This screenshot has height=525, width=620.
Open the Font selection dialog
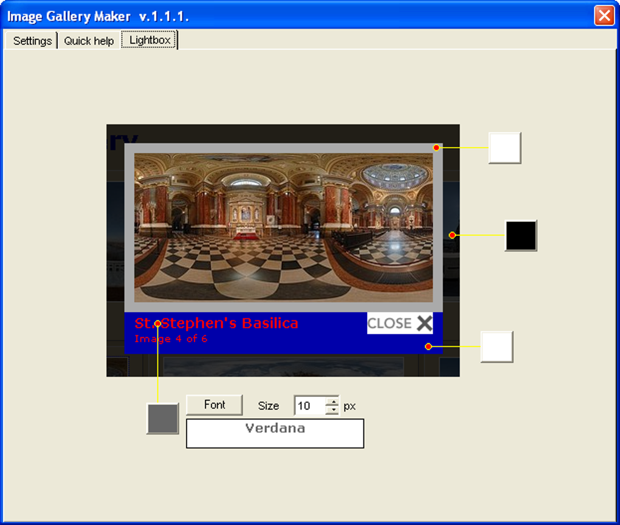click(214, 405)
